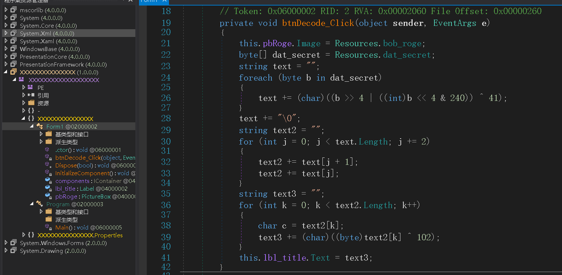Click the PE node icon
Screen dimensions: 562x275
coord(31,88)
